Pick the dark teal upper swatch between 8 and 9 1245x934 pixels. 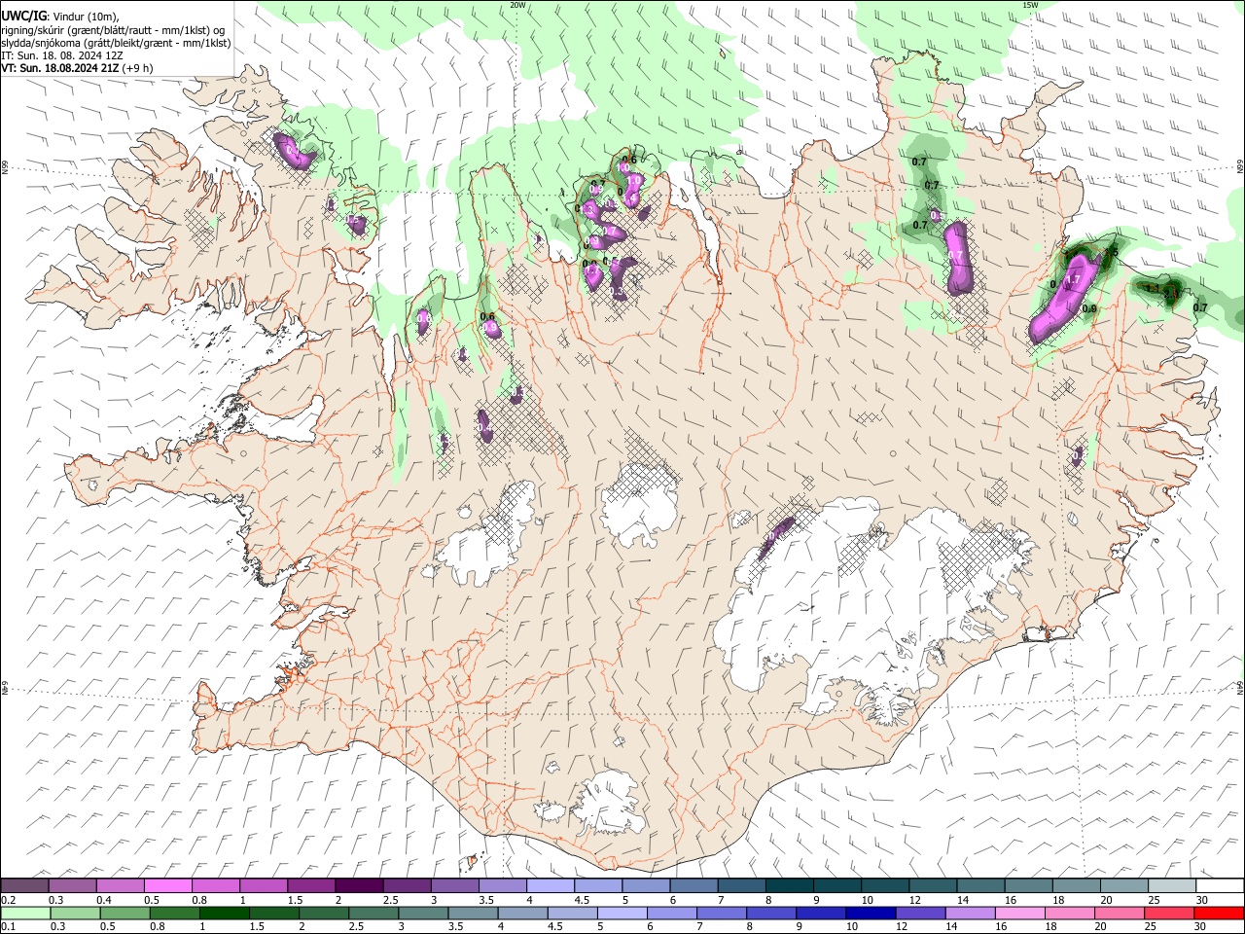(790, 886)
